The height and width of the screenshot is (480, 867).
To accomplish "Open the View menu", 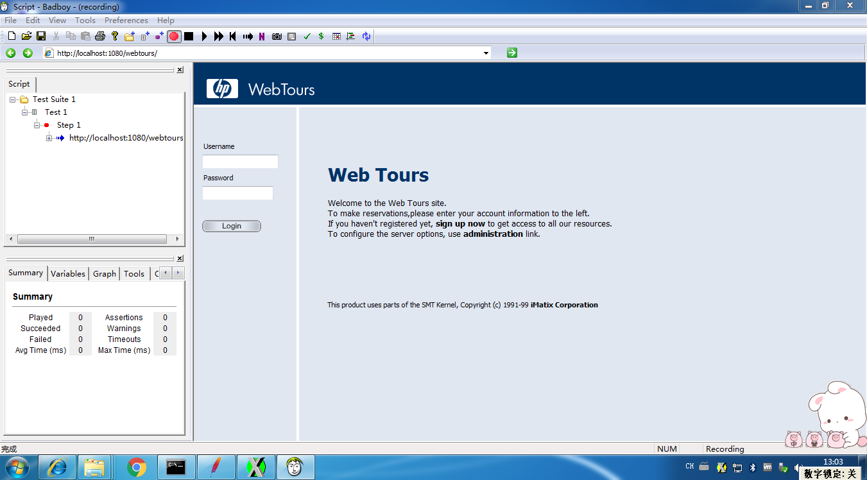I will (57, 21).
